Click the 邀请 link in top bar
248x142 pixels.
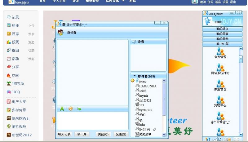point(203,2)
